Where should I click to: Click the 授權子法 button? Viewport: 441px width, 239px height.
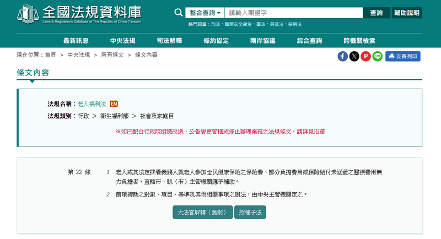tap(250, 212)
